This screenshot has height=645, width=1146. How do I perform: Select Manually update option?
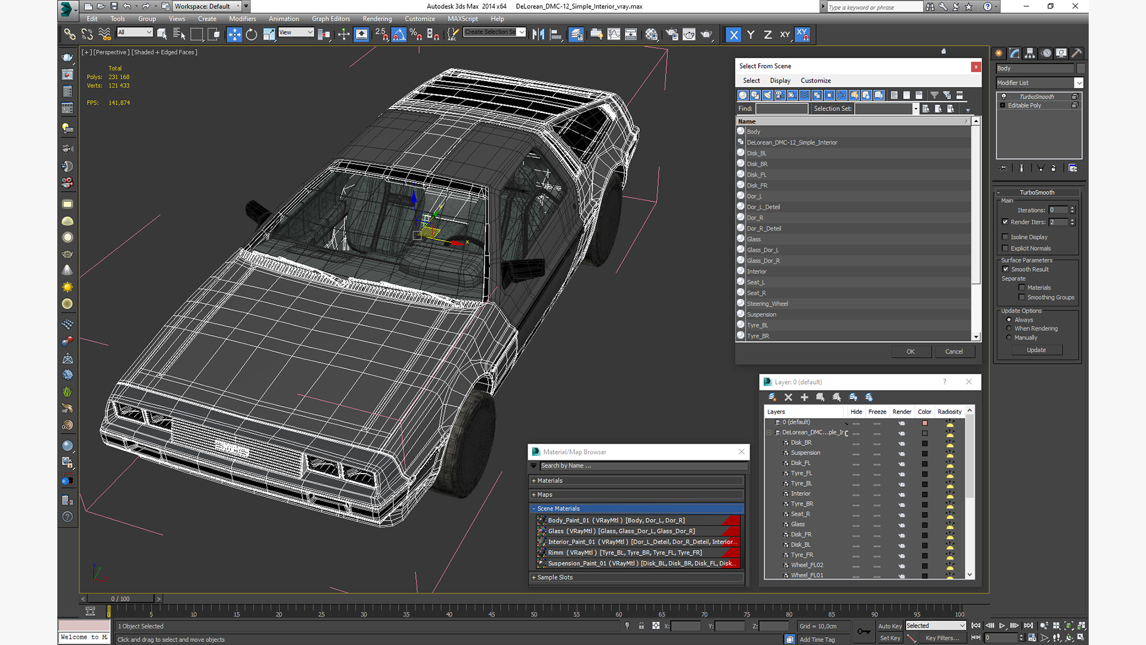click(x=1009, y=337)
